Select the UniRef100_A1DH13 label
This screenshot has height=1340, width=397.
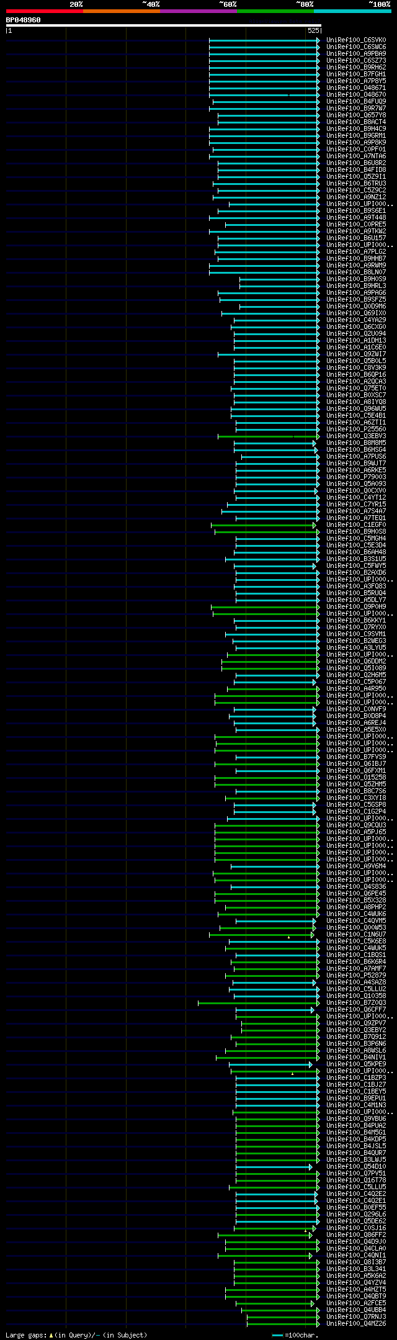coord(356,341)
